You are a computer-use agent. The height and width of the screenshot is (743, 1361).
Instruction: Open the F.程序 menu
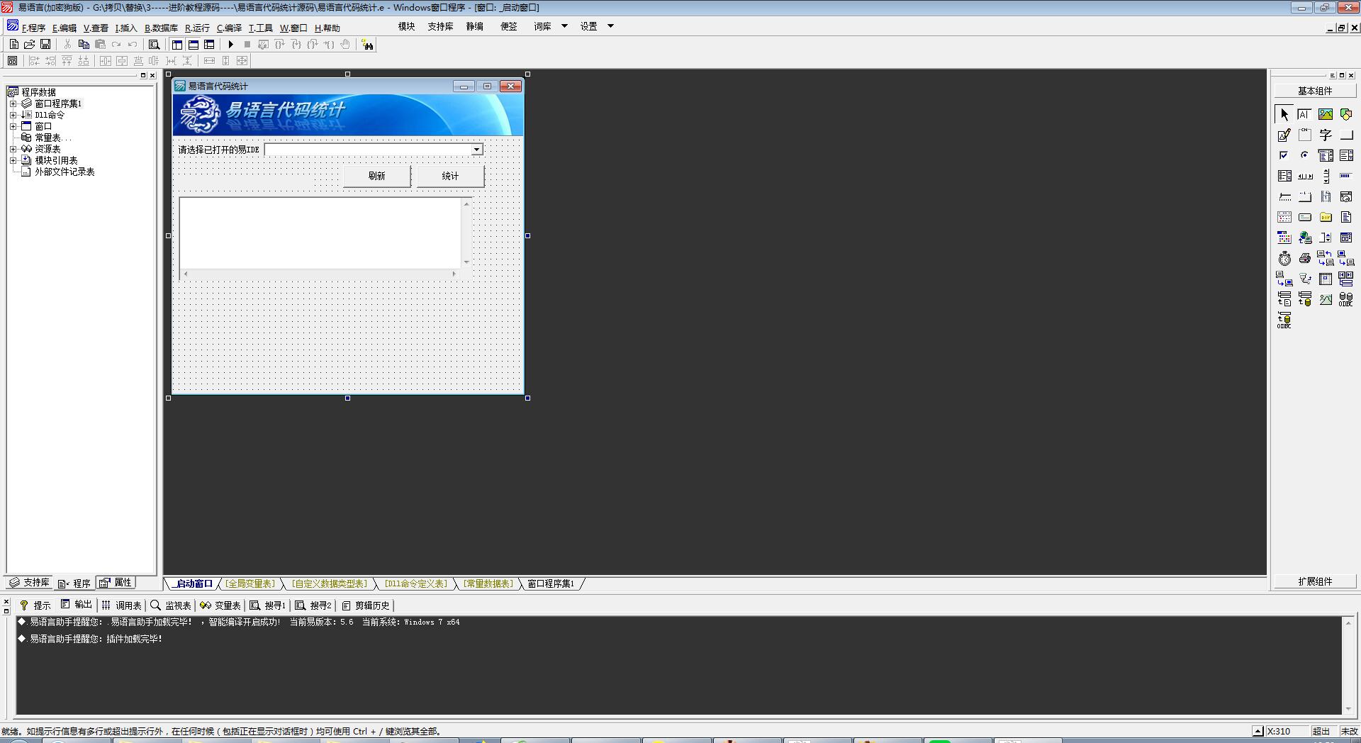point(33,28)
